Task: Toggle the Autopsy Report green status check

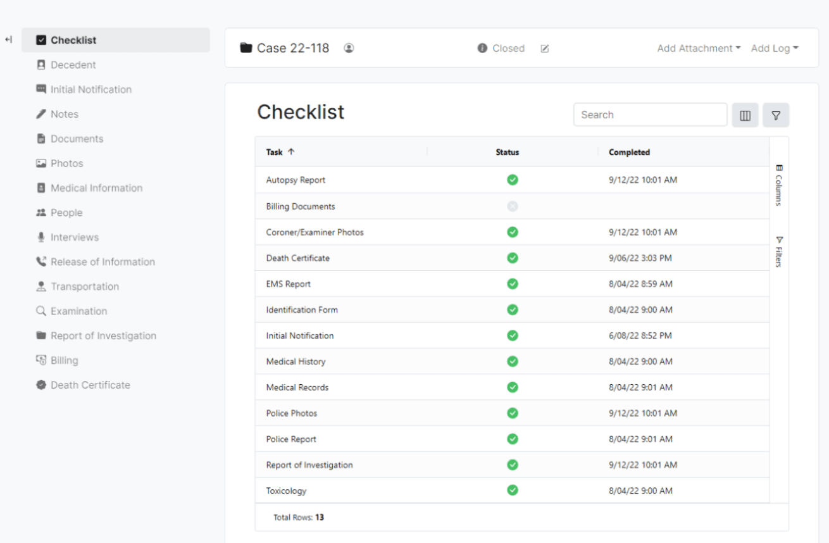Action: 513,180
